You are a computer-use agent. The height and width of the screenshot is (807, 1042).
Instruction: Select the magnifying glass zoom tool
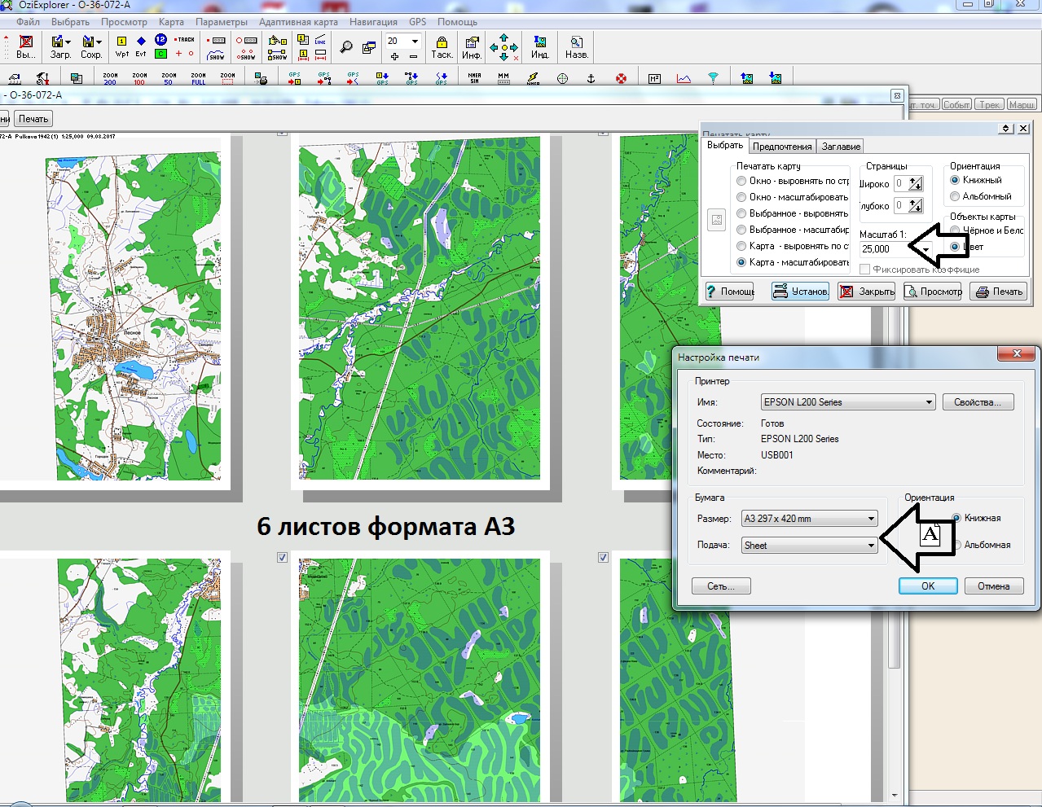(346, 47)
